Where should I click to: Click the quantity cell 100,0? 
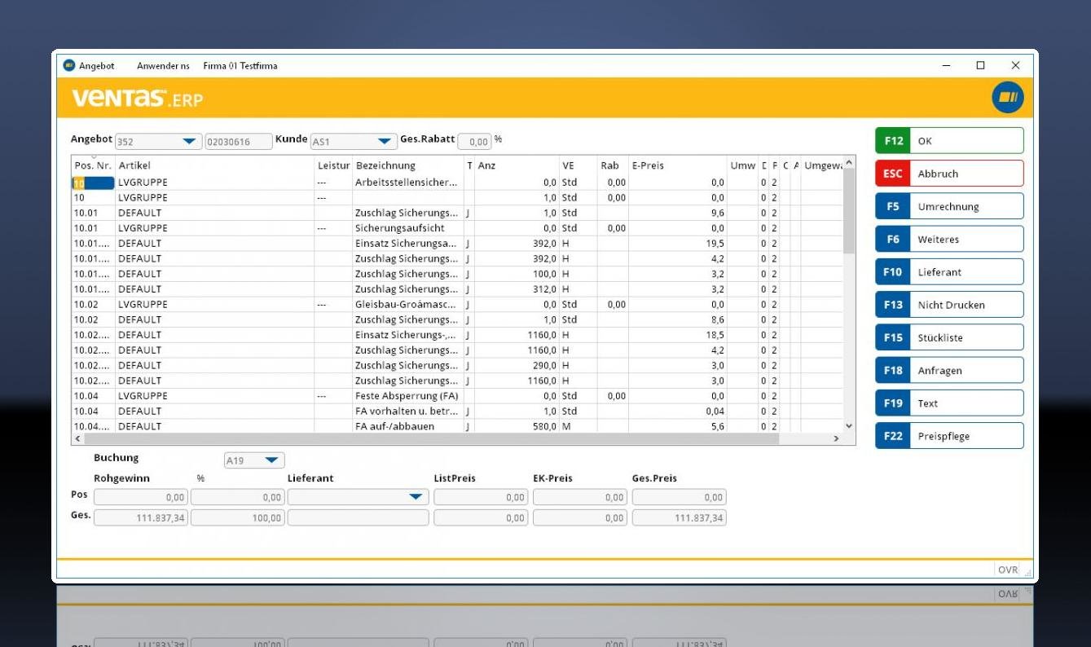(517, 274)
